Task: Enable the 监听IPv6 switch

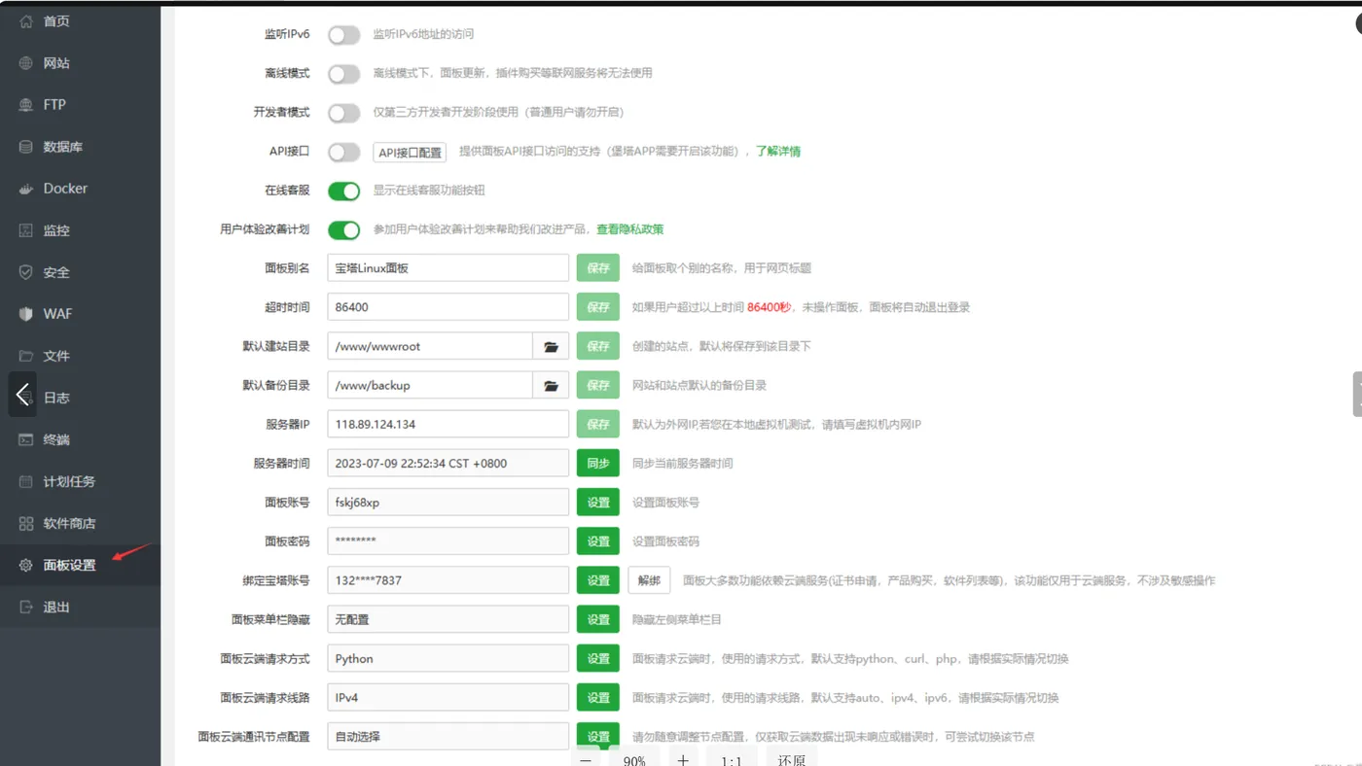Action: click(x=343, y=35)
